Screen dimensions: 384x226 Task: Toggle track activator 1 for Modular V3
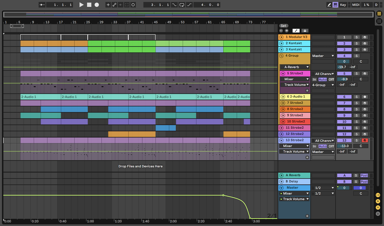(x=344, y=37)
